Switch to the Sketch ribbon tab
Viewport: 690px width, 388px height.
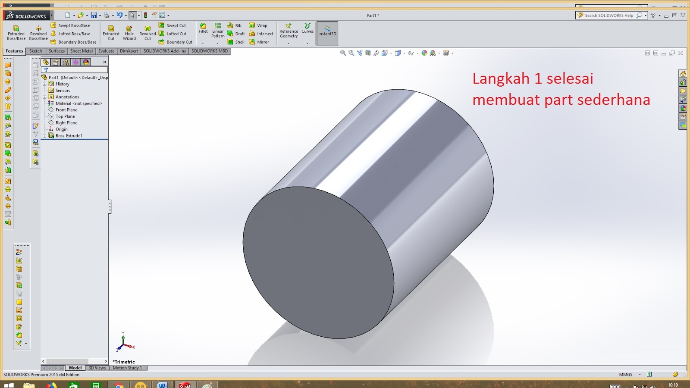point(35,51)
